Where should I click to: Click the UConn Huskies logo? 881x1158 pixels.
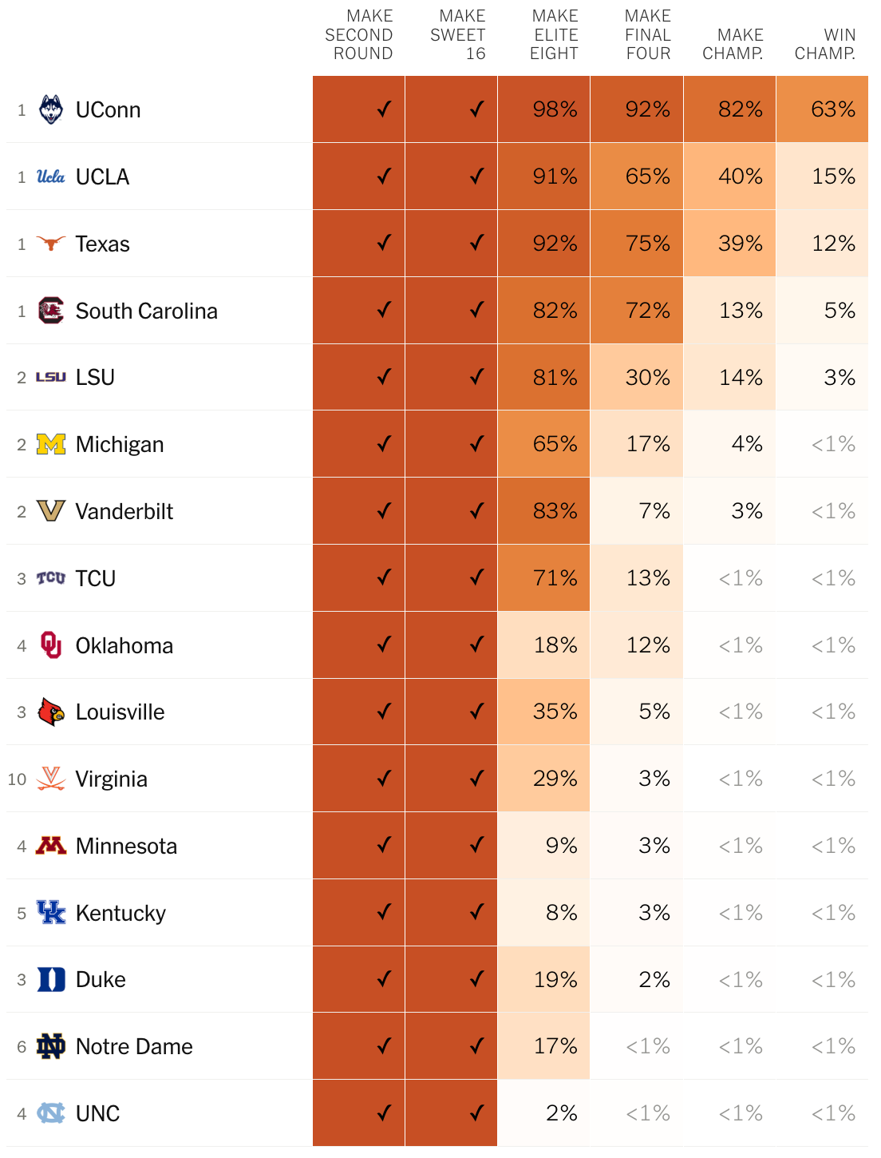[51, 109]
